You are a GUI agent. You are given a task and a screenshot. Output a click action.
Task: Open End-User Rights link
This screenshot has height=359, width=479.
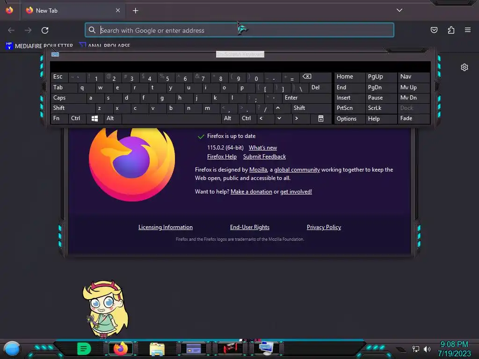click(250, 227)
